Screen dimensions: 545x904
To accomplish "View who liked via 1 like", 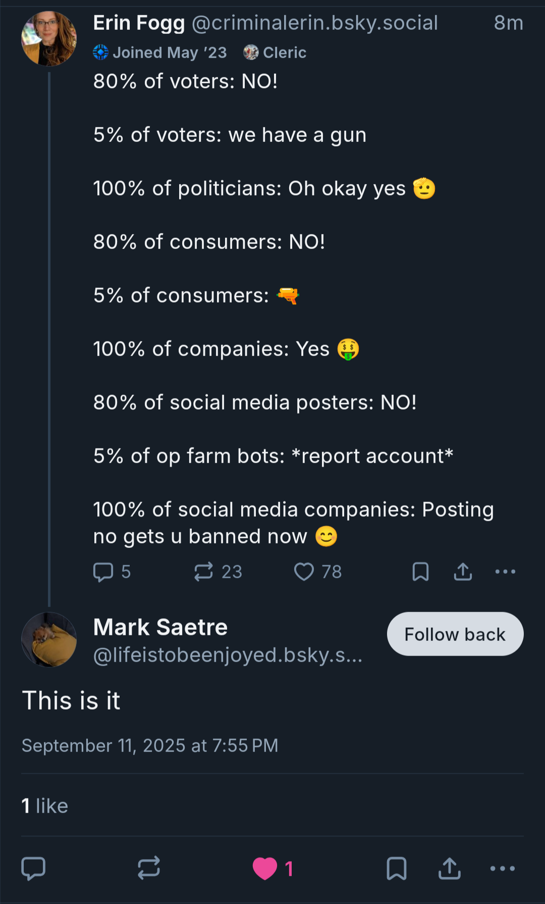I will (44, 806).
